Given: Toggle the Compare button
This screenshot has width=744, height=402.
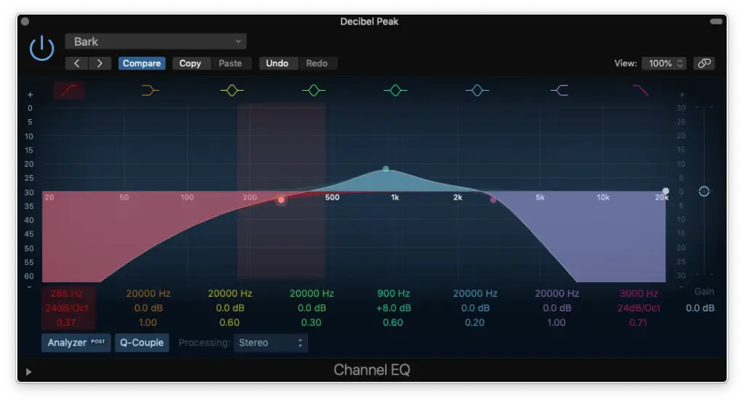Looking at the screenshot, I should tap(142, 64).
